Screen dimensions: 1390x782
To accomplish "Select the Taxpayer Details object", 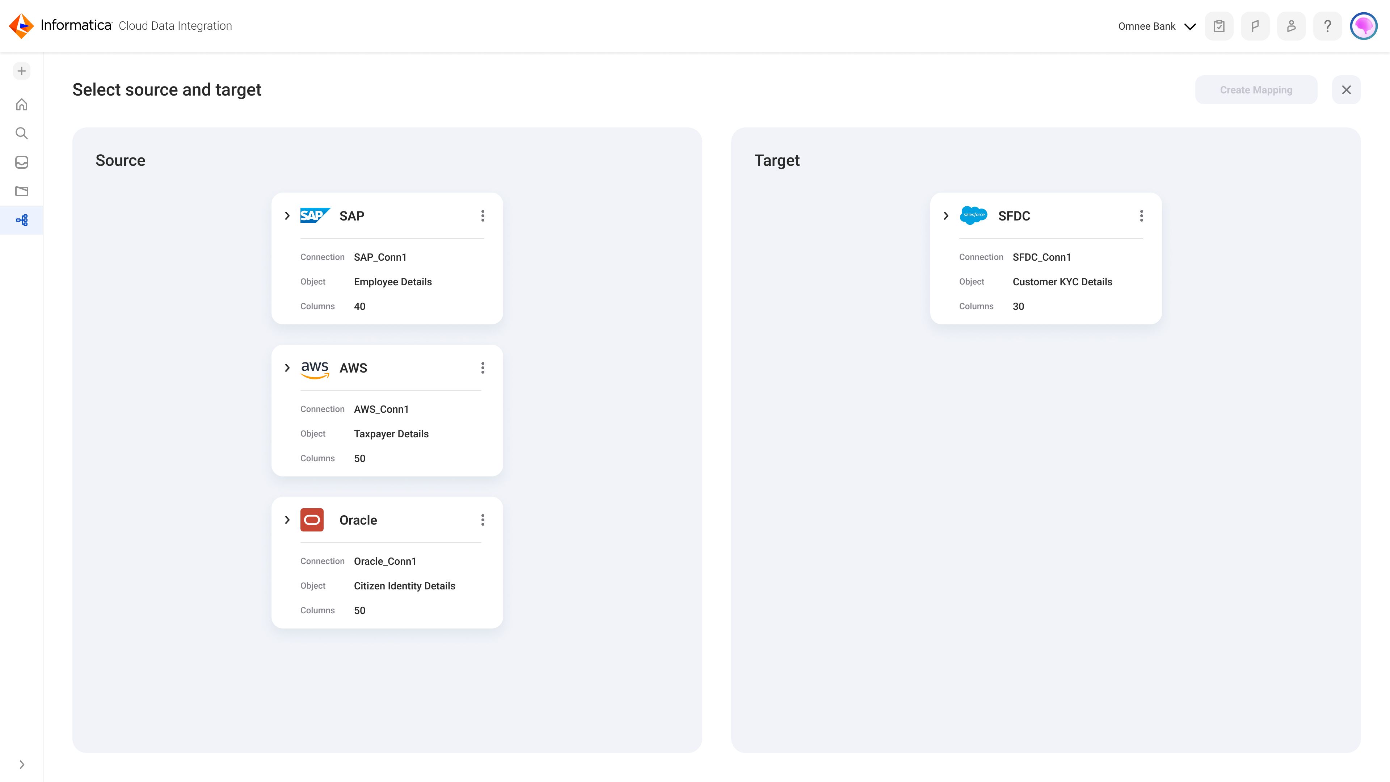I will click(x=391, y=434).
